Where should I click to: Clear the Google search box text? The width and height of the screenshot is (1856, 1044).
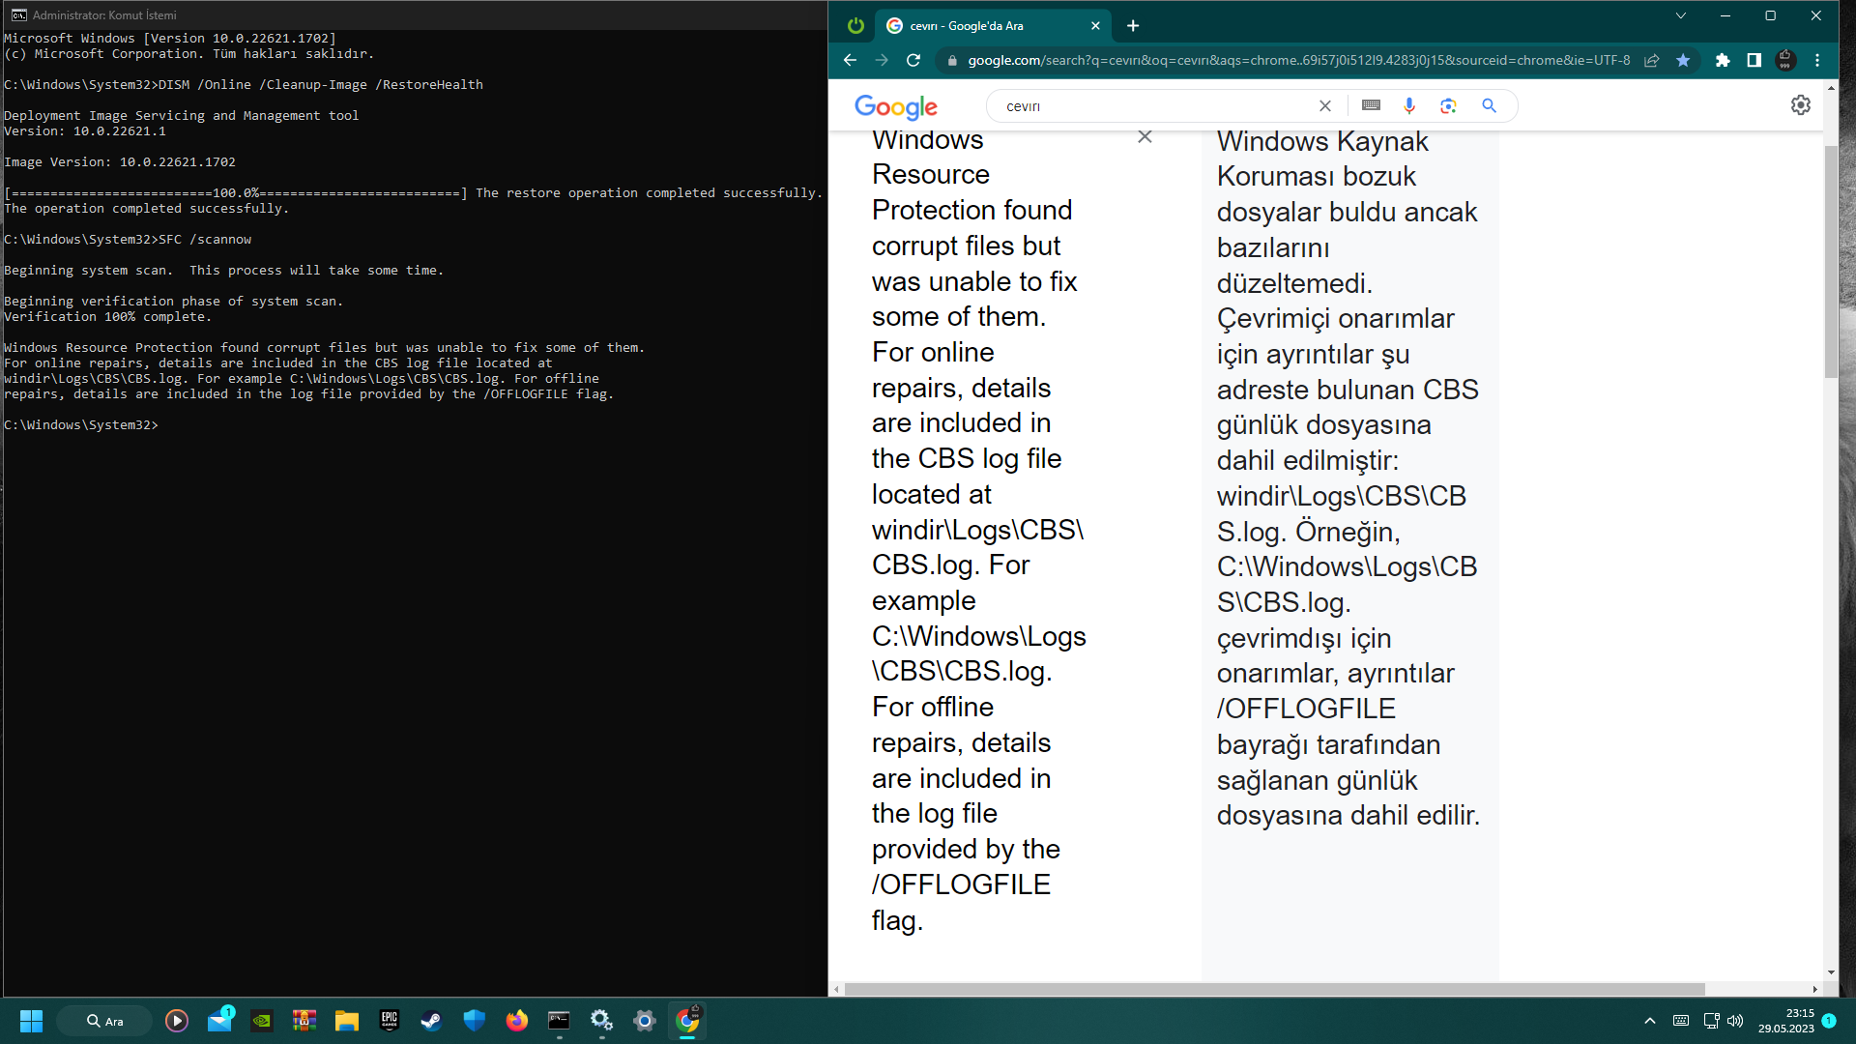click(x=1325, y=106)
